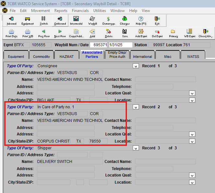Open the Charges money bag icon
Viewport: 215px width, 193px height.
point(125,21)
